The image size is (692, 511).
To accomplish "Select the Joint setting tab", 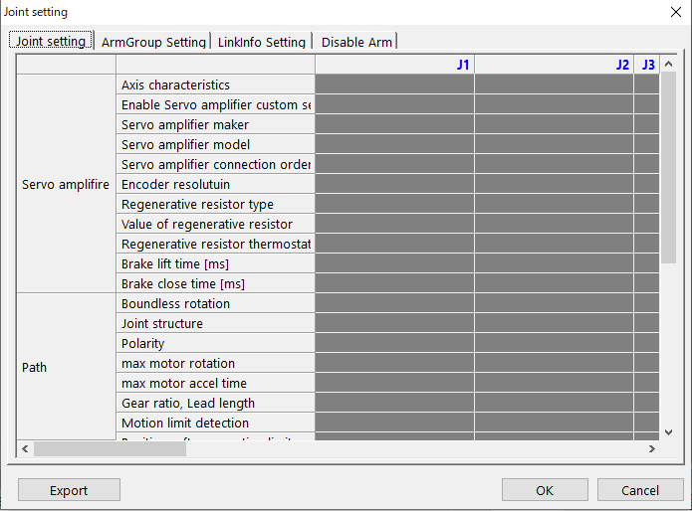I will pyautogui.click(x=52, y=42).
